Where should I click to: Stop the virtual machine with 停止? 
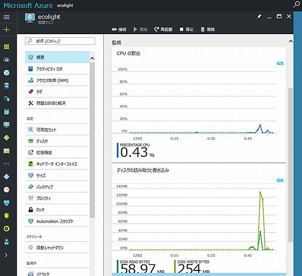tap(187, 29)
